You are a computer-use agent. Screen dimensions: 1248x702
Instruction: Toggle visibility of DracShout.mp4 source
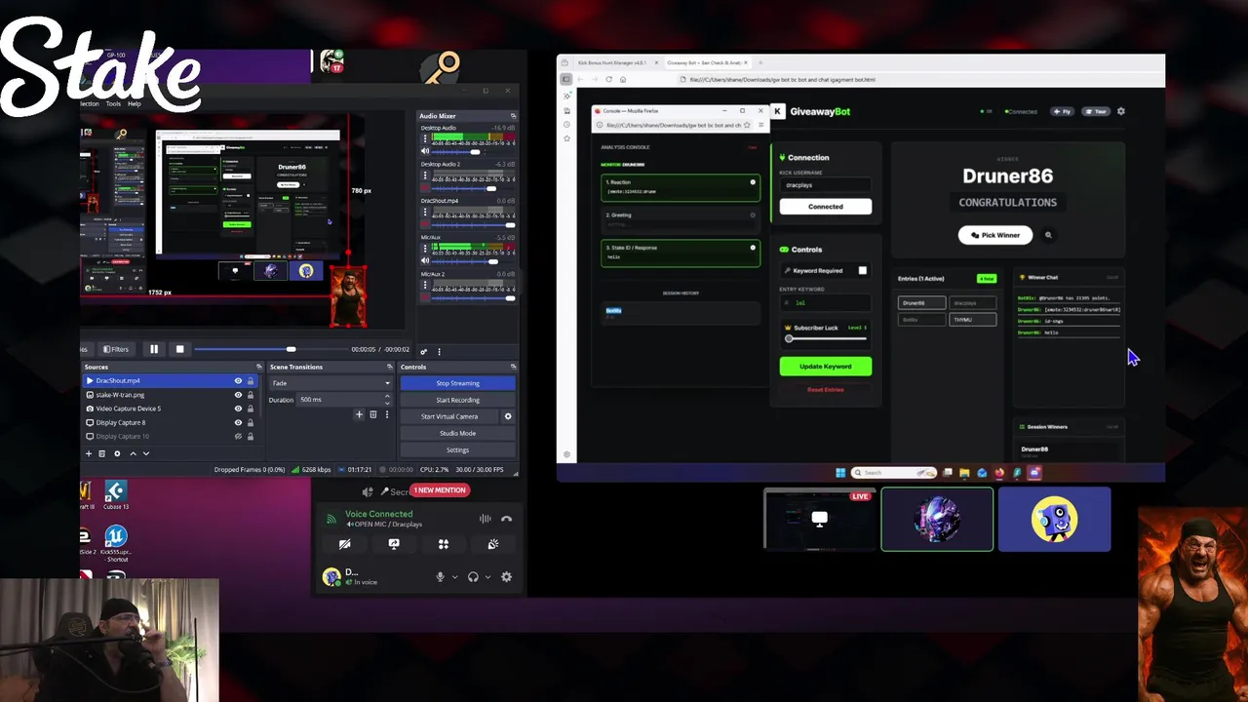click(238, 381)
